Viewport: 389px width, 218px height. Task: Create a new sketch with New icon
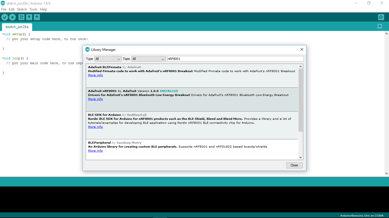pos(21,17)
